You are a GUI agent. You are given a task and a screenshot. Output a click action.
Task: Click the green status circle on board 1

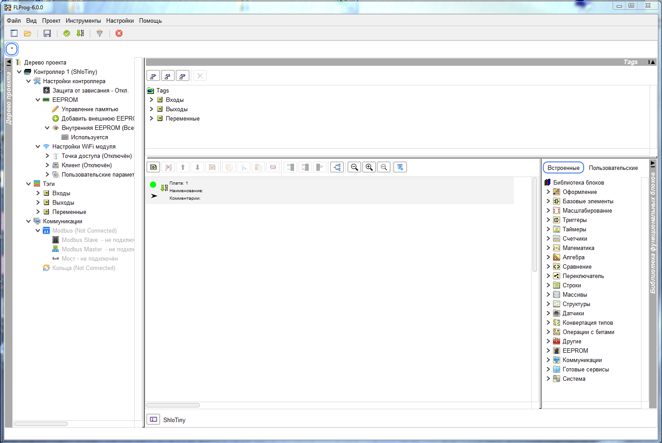(153, 185)
